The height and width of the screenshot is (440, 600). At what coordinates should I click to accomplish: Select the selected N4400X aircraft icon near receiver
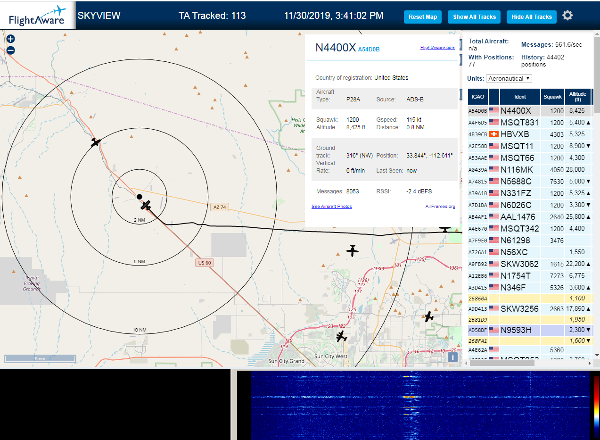coord(146,205)
